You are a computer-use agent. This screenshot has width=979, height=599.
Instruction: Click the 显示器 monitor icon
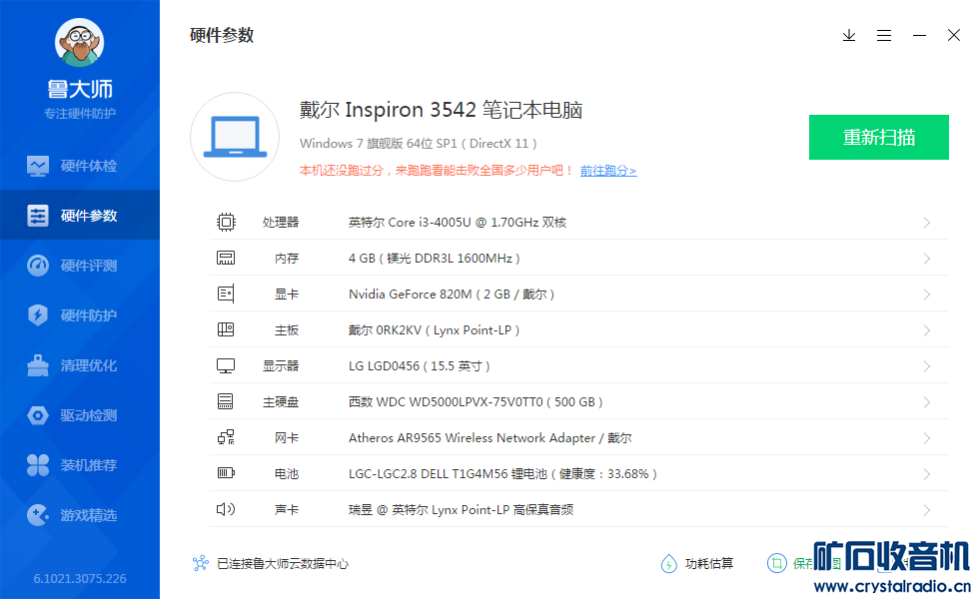pos(226,365)
